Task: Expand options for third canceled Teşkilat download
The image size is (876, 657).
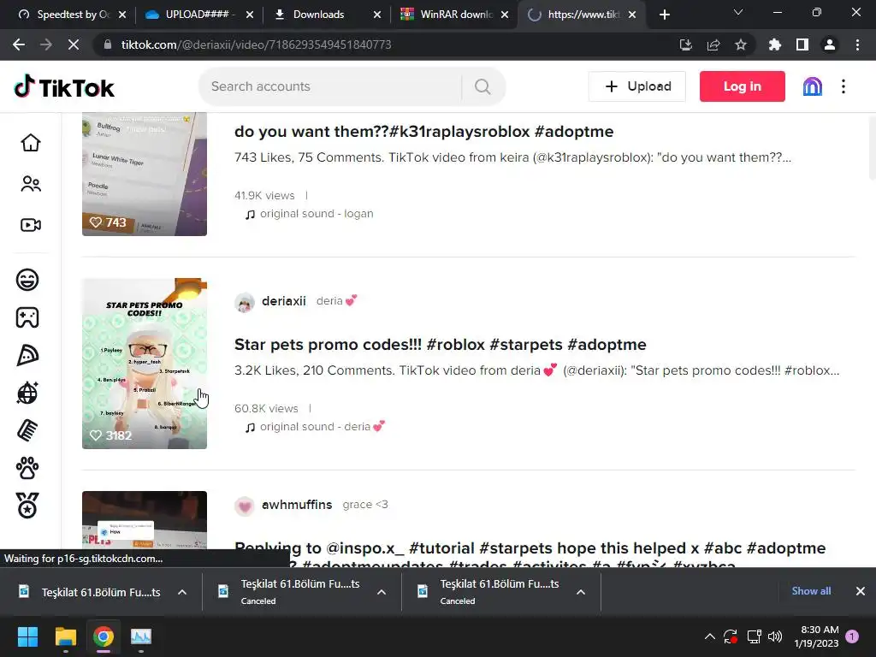Action: pos(581,592)
